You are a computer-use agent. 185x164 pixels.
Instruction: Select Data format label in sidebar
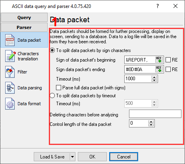(29, 104)
